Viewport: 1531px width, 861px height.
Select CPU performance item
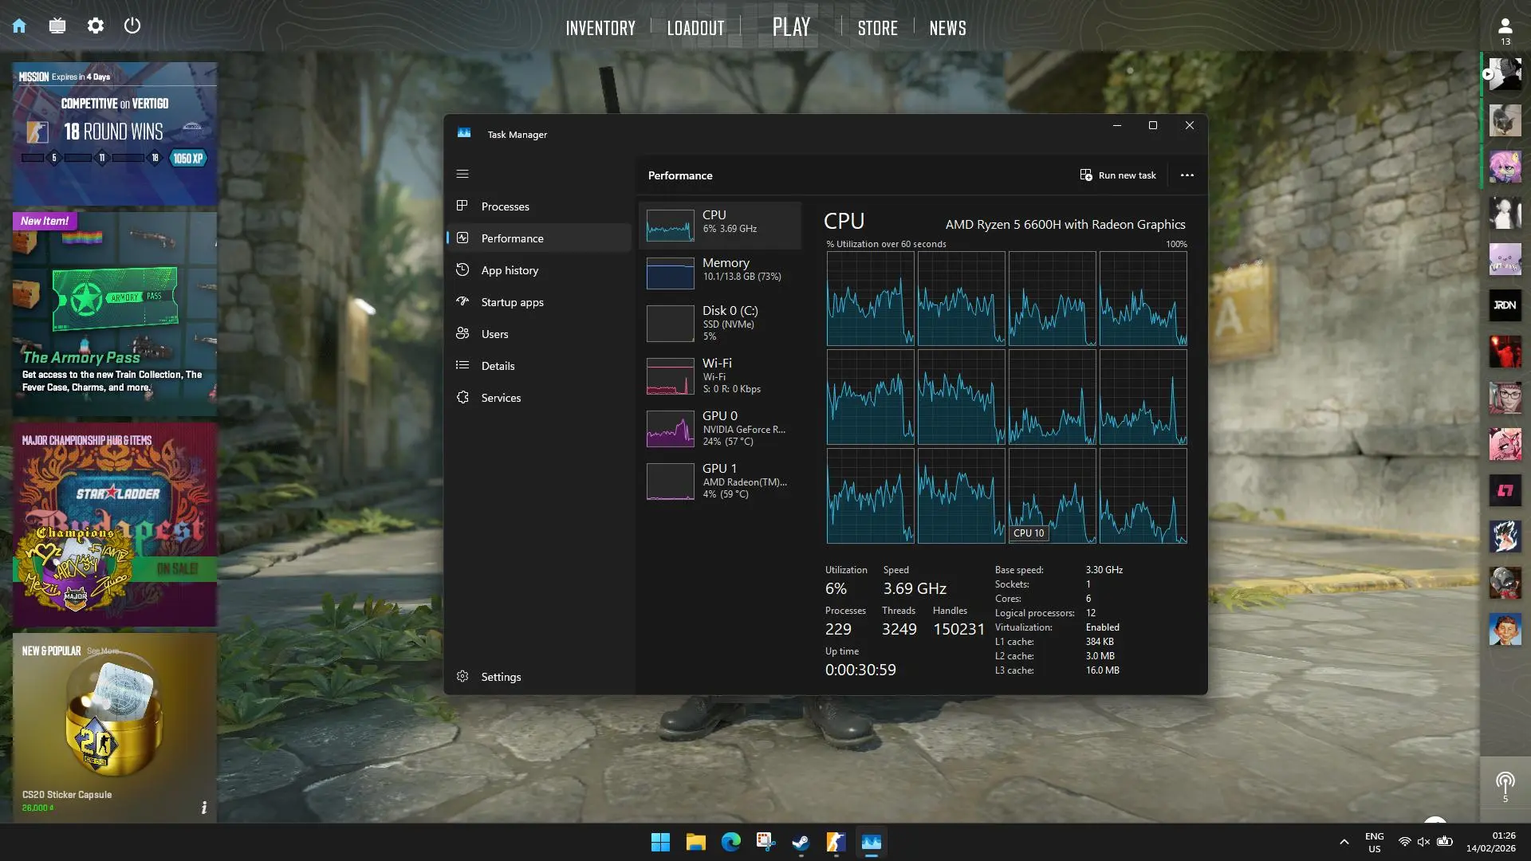720,225
